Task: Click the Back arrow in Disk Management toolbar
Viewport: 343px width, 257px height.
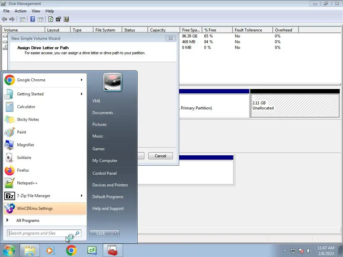Action: click(x=4, y=19)
